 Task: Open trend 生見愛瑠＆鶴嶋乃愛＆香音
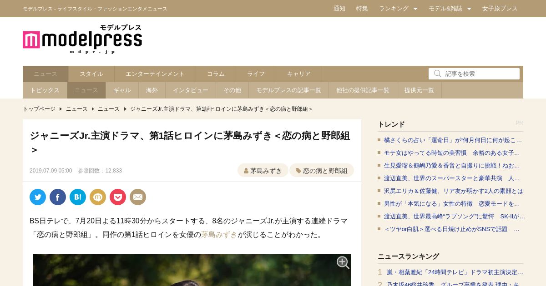coord(452,166)
